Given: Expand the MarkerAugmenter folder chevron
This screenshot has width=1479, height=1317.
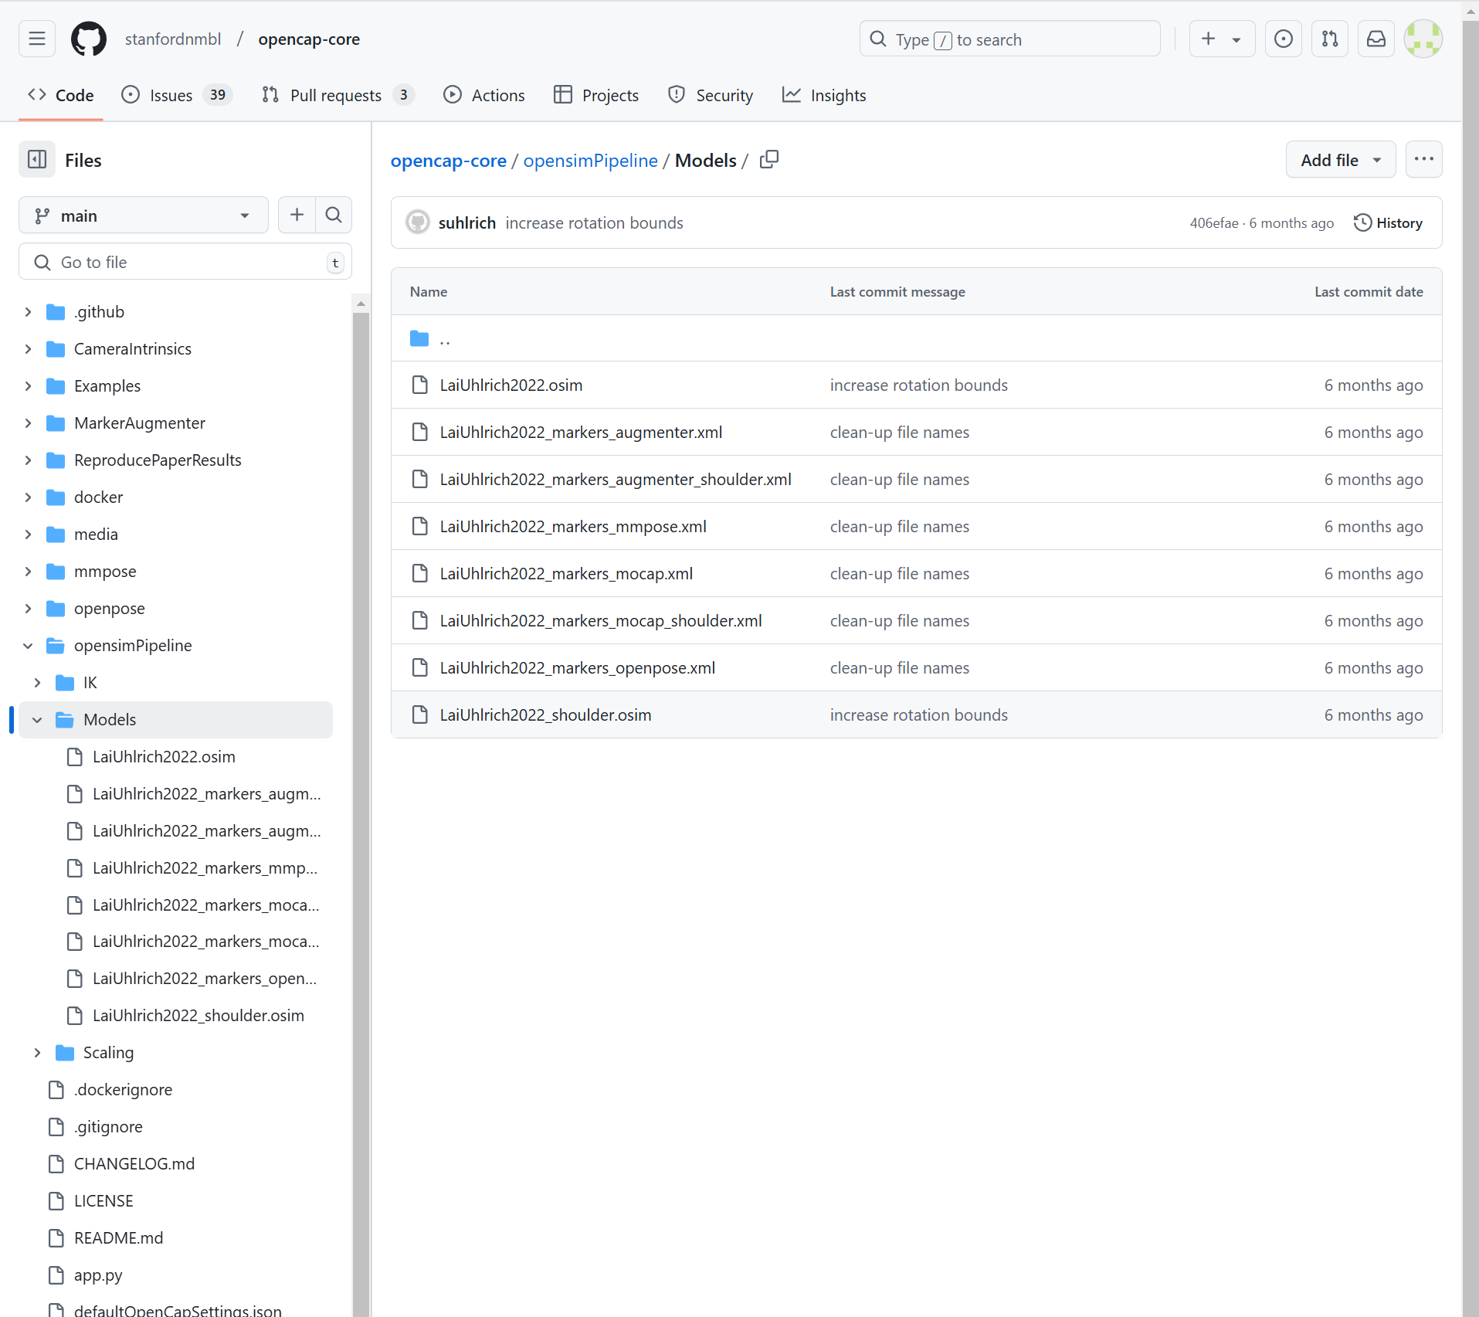Looking at the screenshot, I should (x=29, y=423).
